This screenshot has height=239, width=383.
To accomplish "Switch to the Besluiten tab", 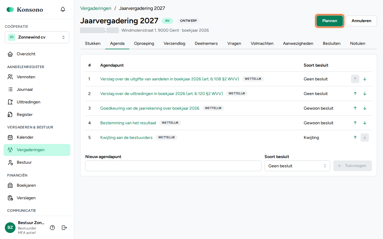I will tap(332, 44).
